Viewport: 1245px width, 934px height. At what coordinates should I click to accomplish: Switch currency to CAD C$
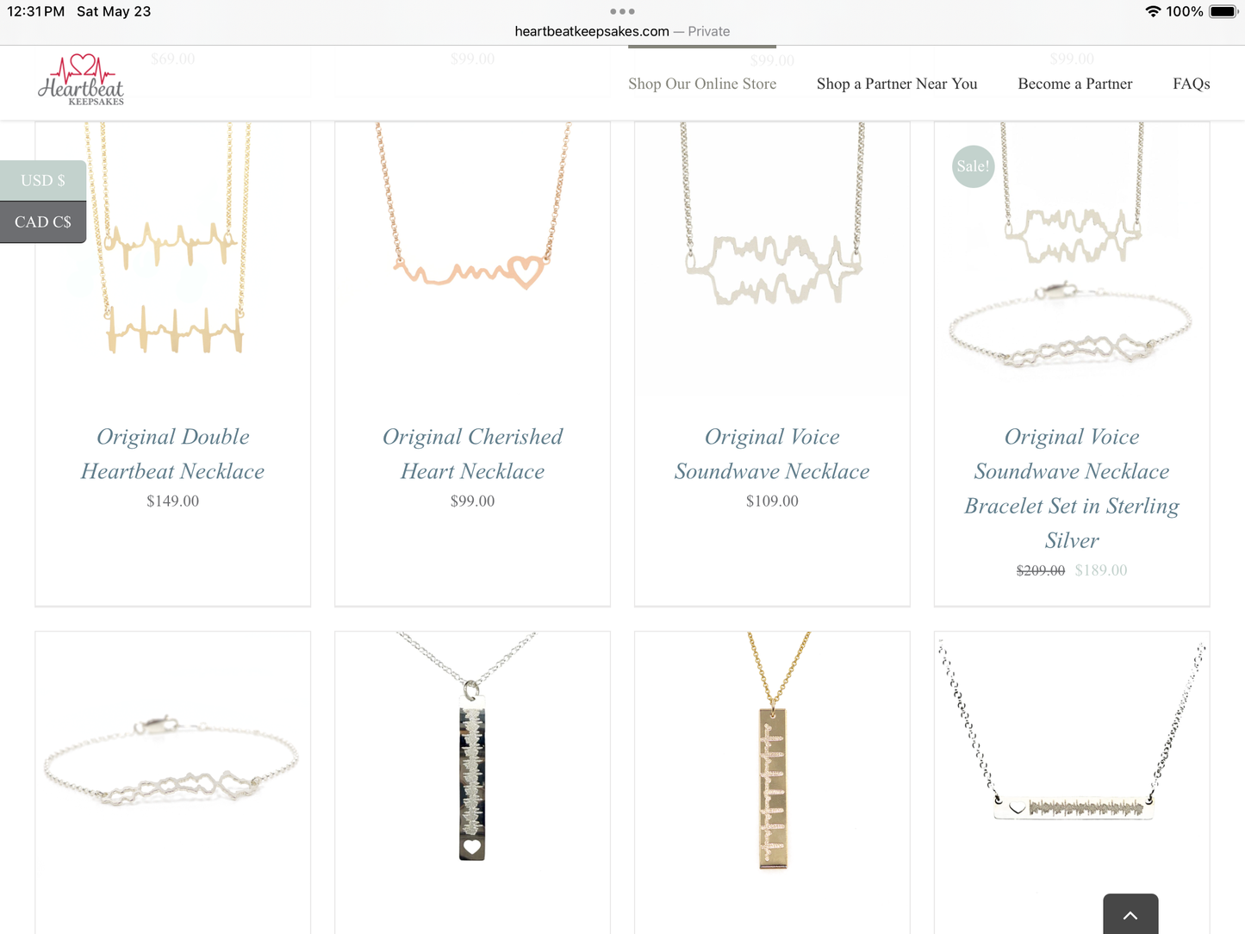(x=43, y=222)
